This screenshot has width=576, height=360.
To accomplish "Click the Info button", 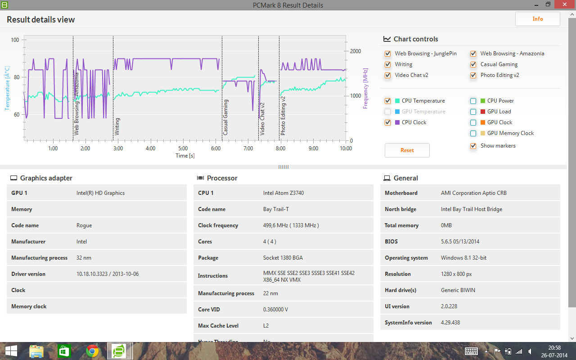I will 538,19.
